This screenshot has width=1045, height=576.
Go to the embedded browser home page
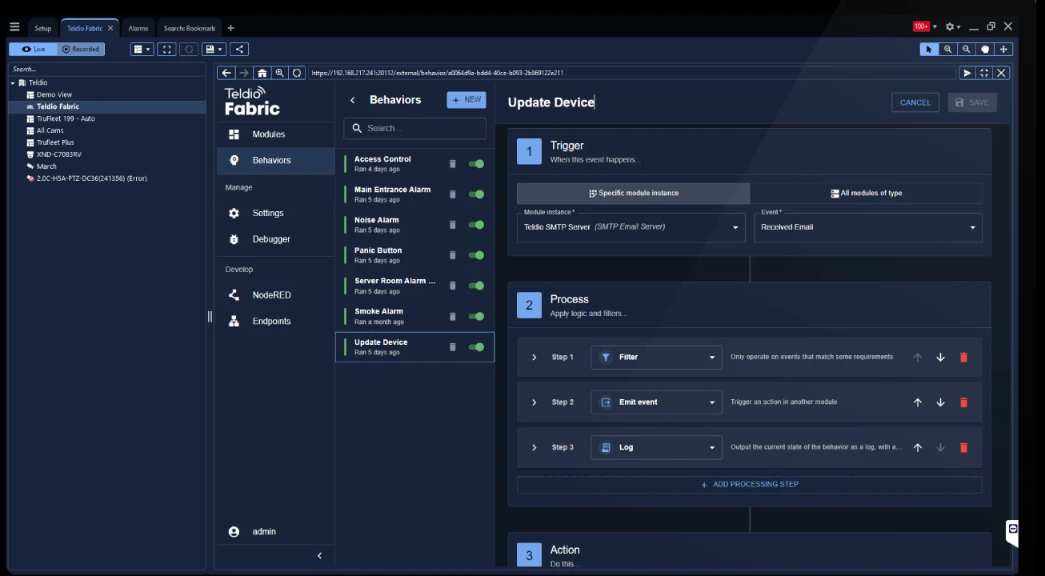point(262,73)
